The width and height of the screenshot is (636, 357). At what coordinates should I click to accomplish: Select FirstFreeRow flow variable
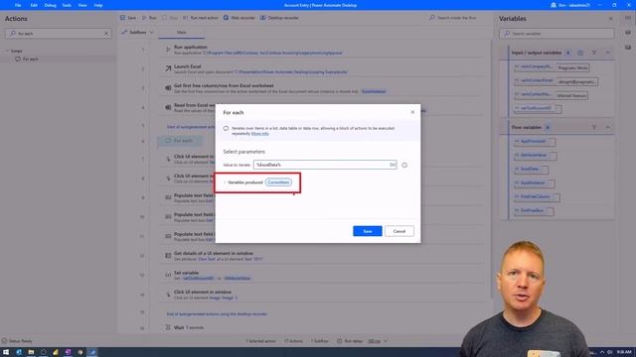pyautogui.click(x=534, y=211)
